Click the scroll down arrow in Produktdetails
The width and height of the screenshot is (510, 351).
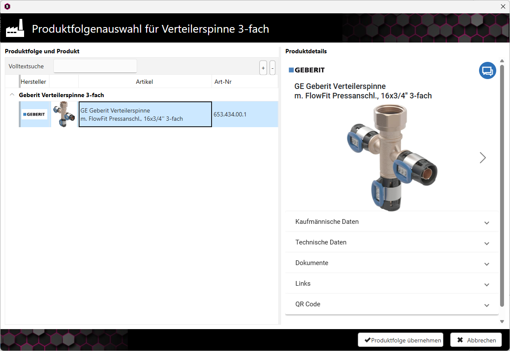click(502, 321)
